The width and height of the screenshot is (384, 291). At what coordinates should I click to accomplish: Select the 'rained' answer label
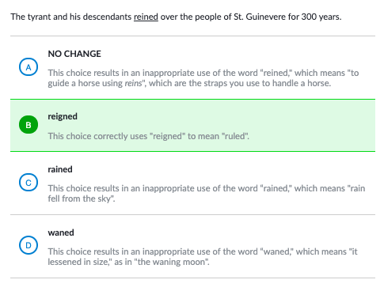point(60,169)
